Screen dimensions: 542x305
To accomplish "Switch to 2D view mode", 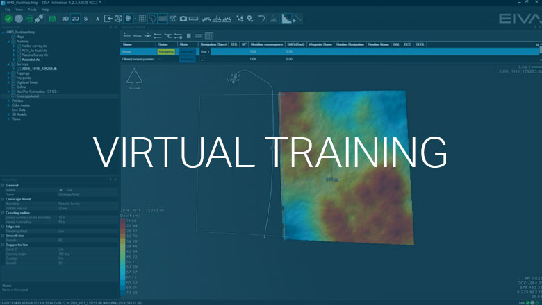I will click(x=75, y=18).
